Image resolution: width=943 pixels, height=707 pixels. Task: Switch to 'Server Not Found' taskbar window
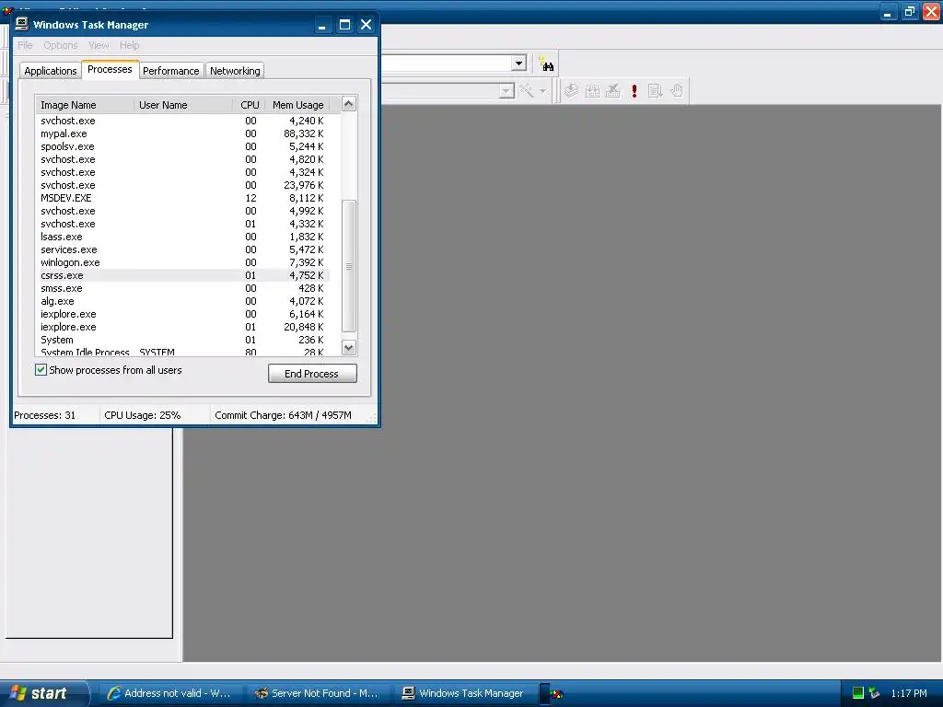point(317,693)
